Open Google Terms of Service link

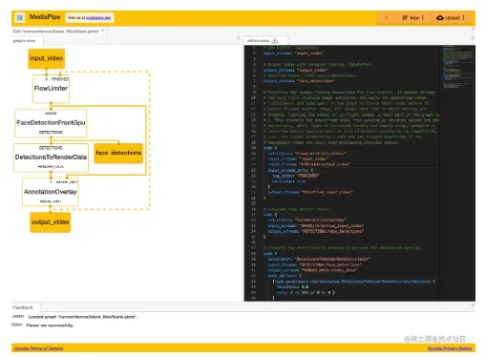click(x=39, y=348)
